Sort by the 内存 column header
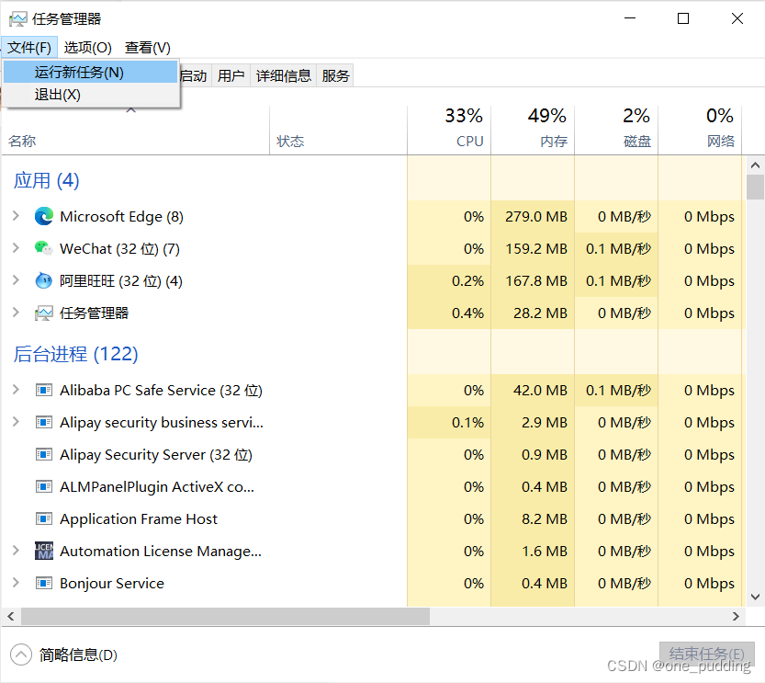 [x=533, y=129]
